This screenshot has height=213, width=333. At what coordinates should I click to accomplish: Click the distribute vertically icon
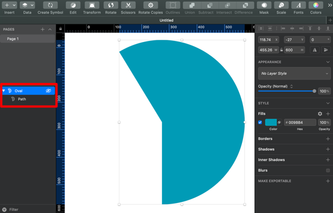point(270,28)
